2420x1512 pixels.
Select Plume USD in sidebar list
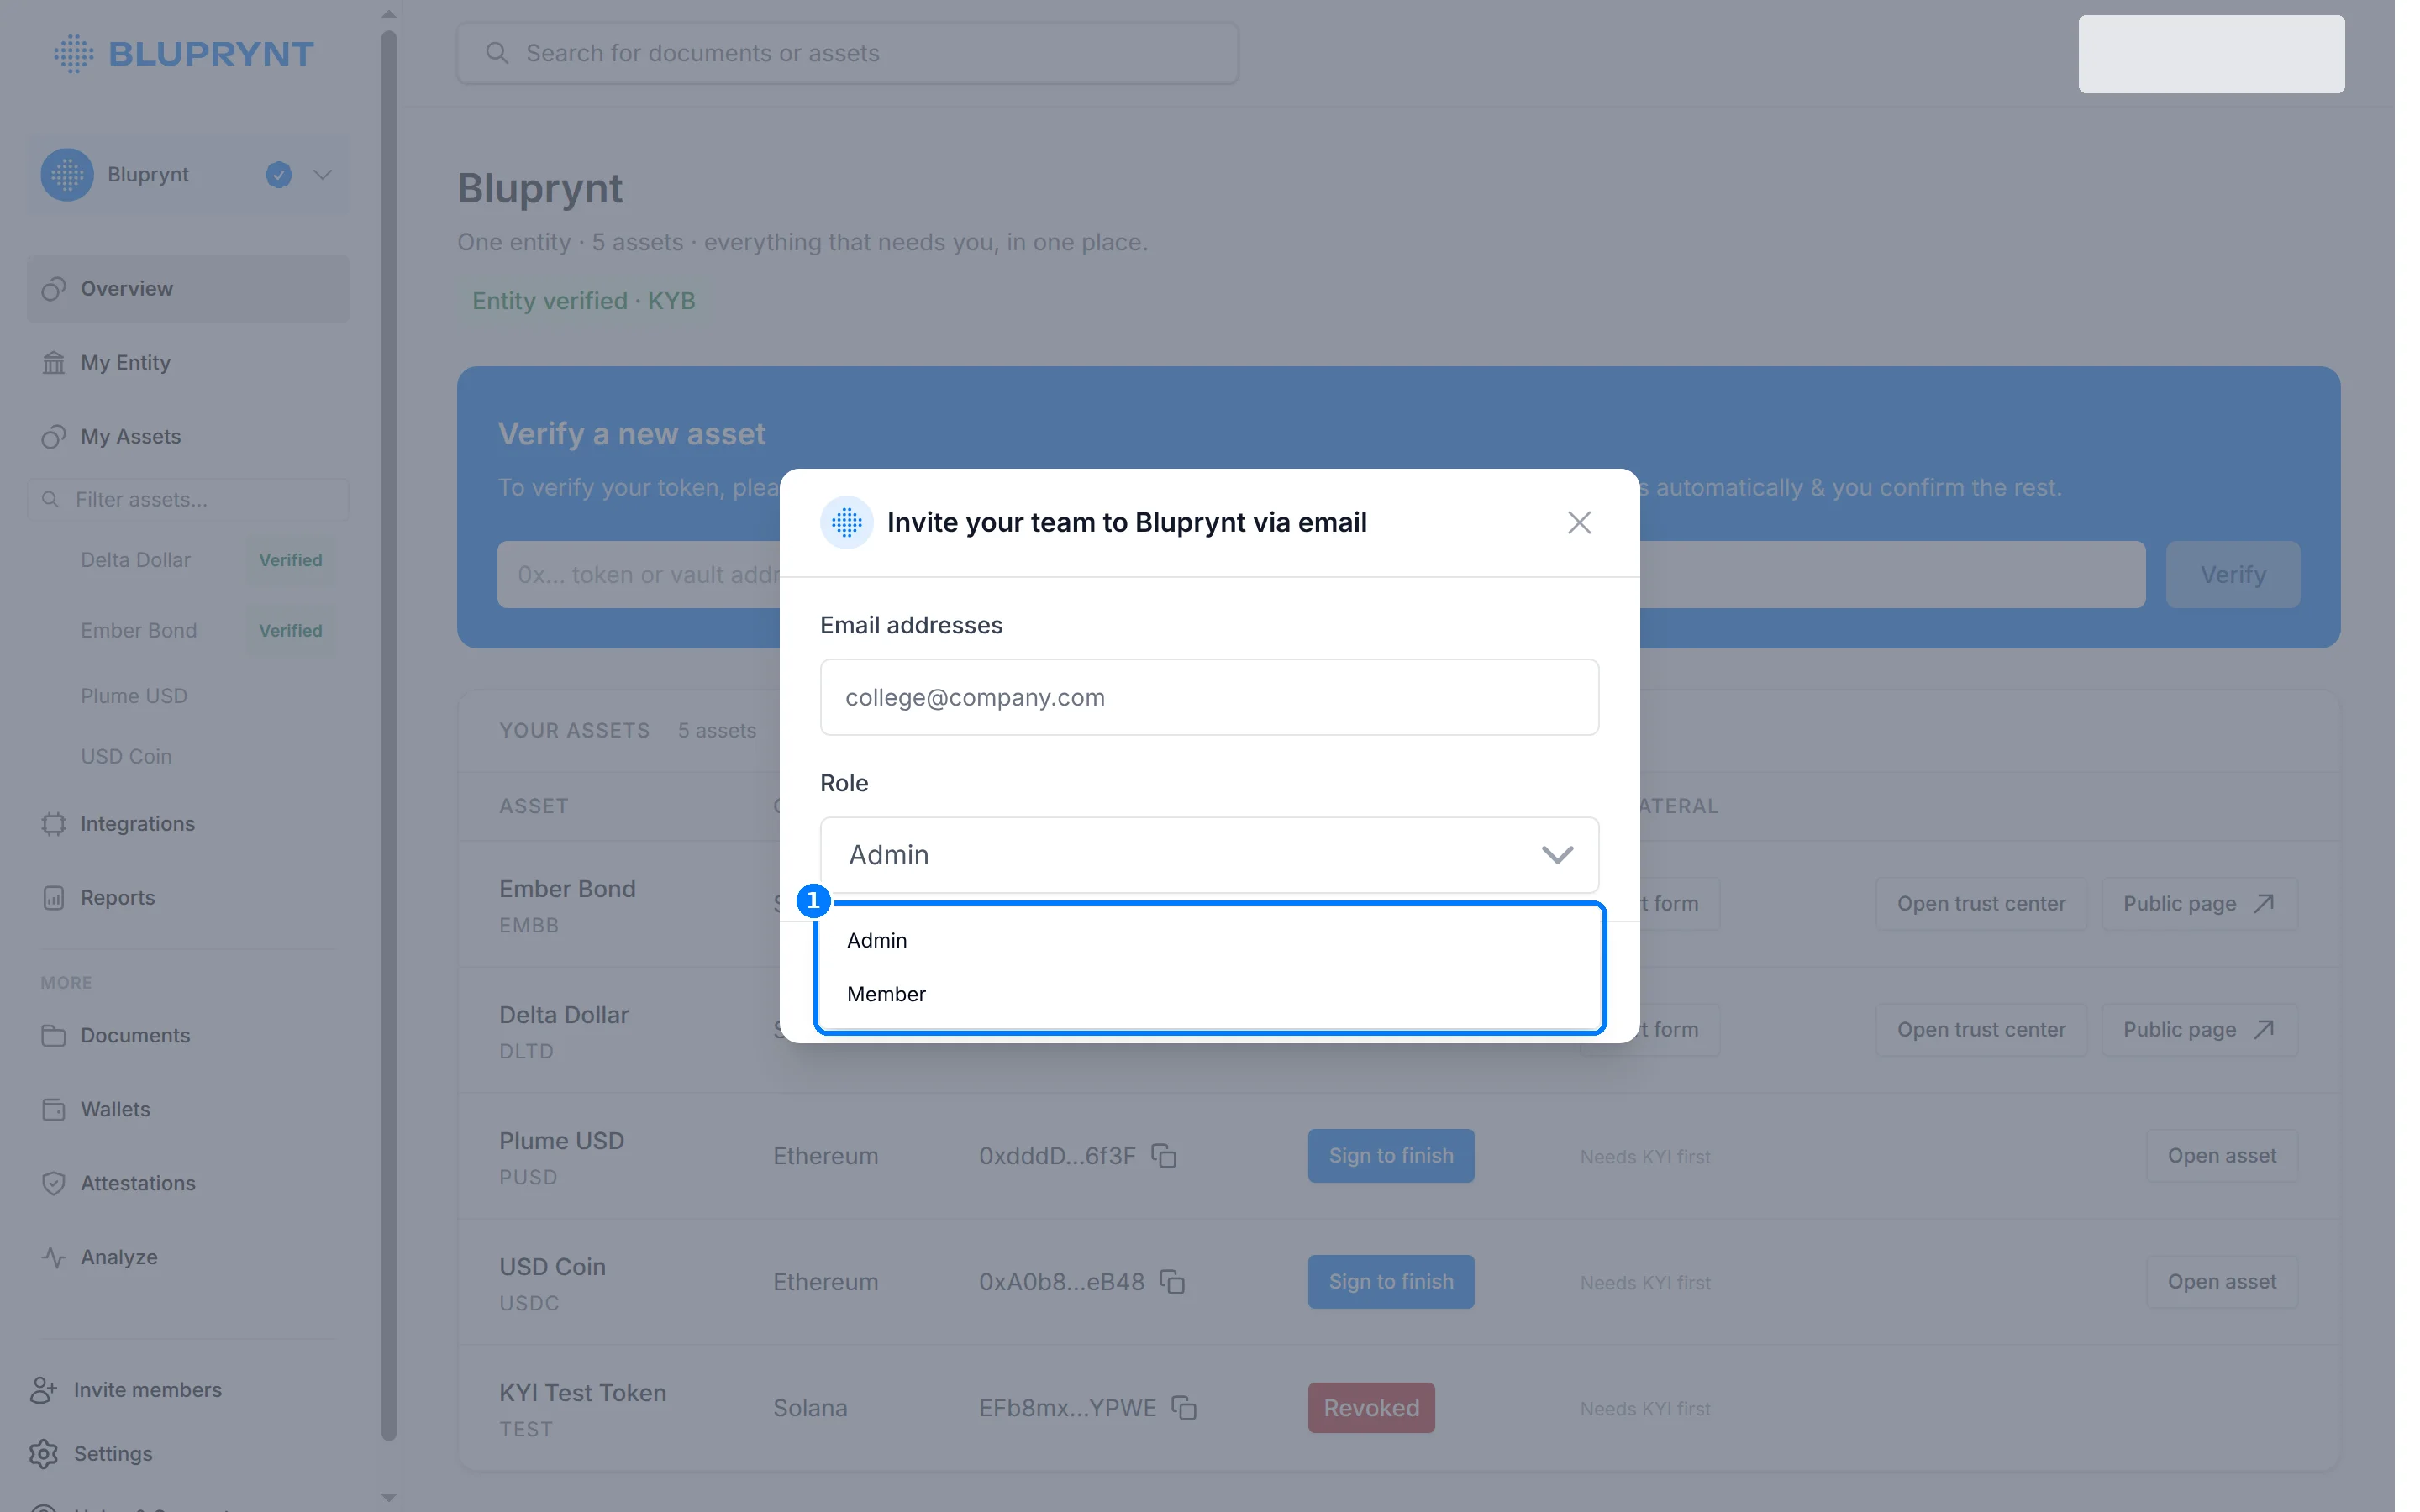[134, 696]
